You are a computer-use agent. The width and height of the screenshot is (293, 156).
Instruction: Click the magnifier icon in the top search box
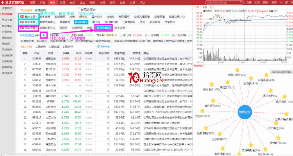click(x=241, y=2)
